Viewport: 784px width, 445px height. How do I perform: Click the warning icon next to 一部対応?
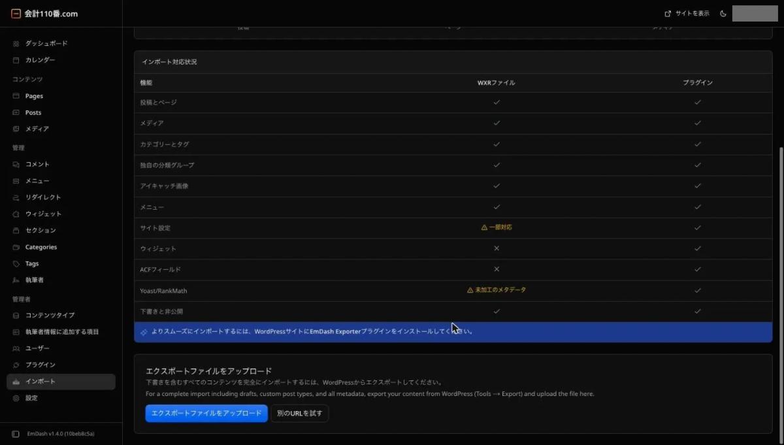(x=484, y=227)
